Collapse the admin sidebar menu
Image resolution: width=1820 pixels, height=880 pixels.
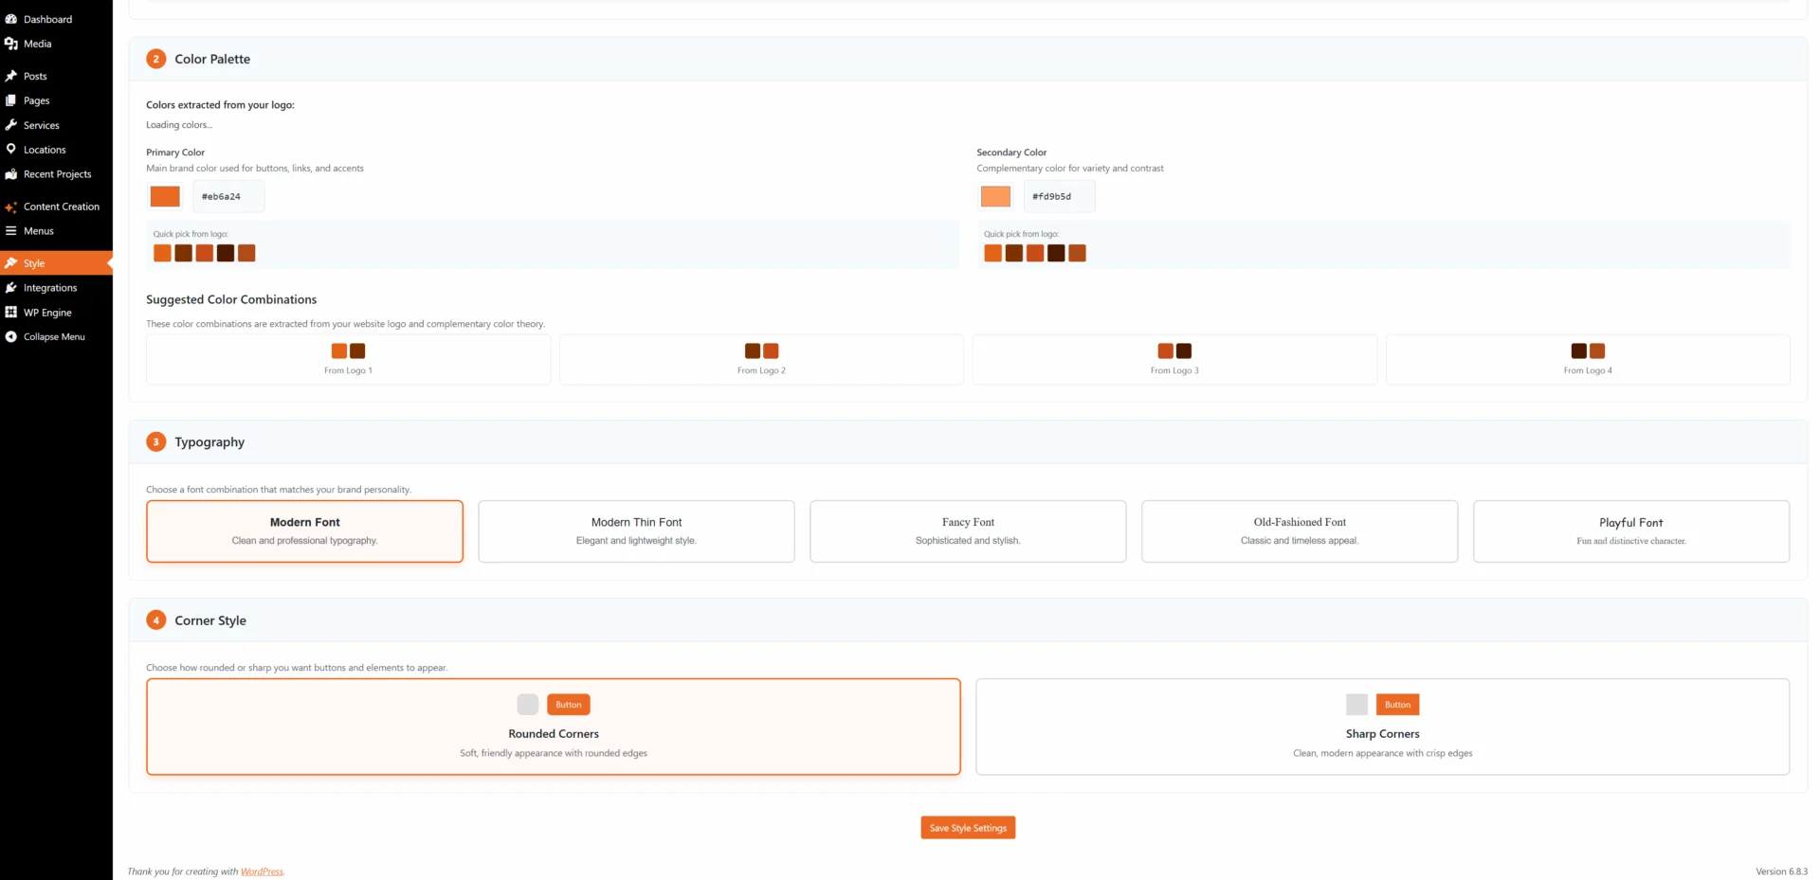[53, 337]
